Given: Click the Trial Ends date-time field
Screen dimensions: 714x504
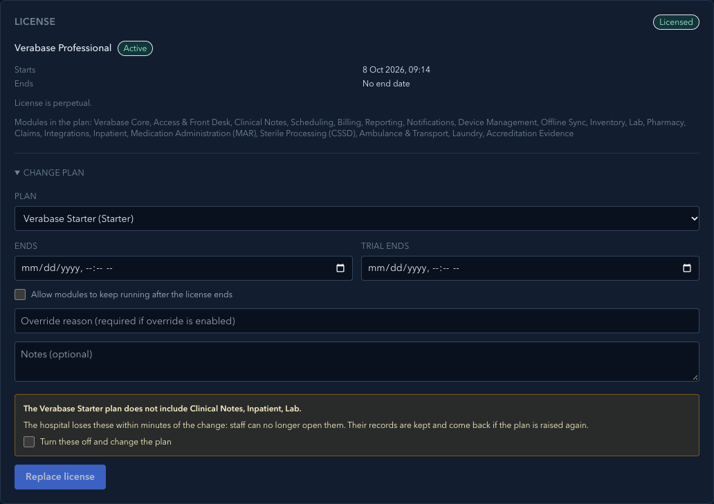Looking at the screenshot, I should [530, 268].
